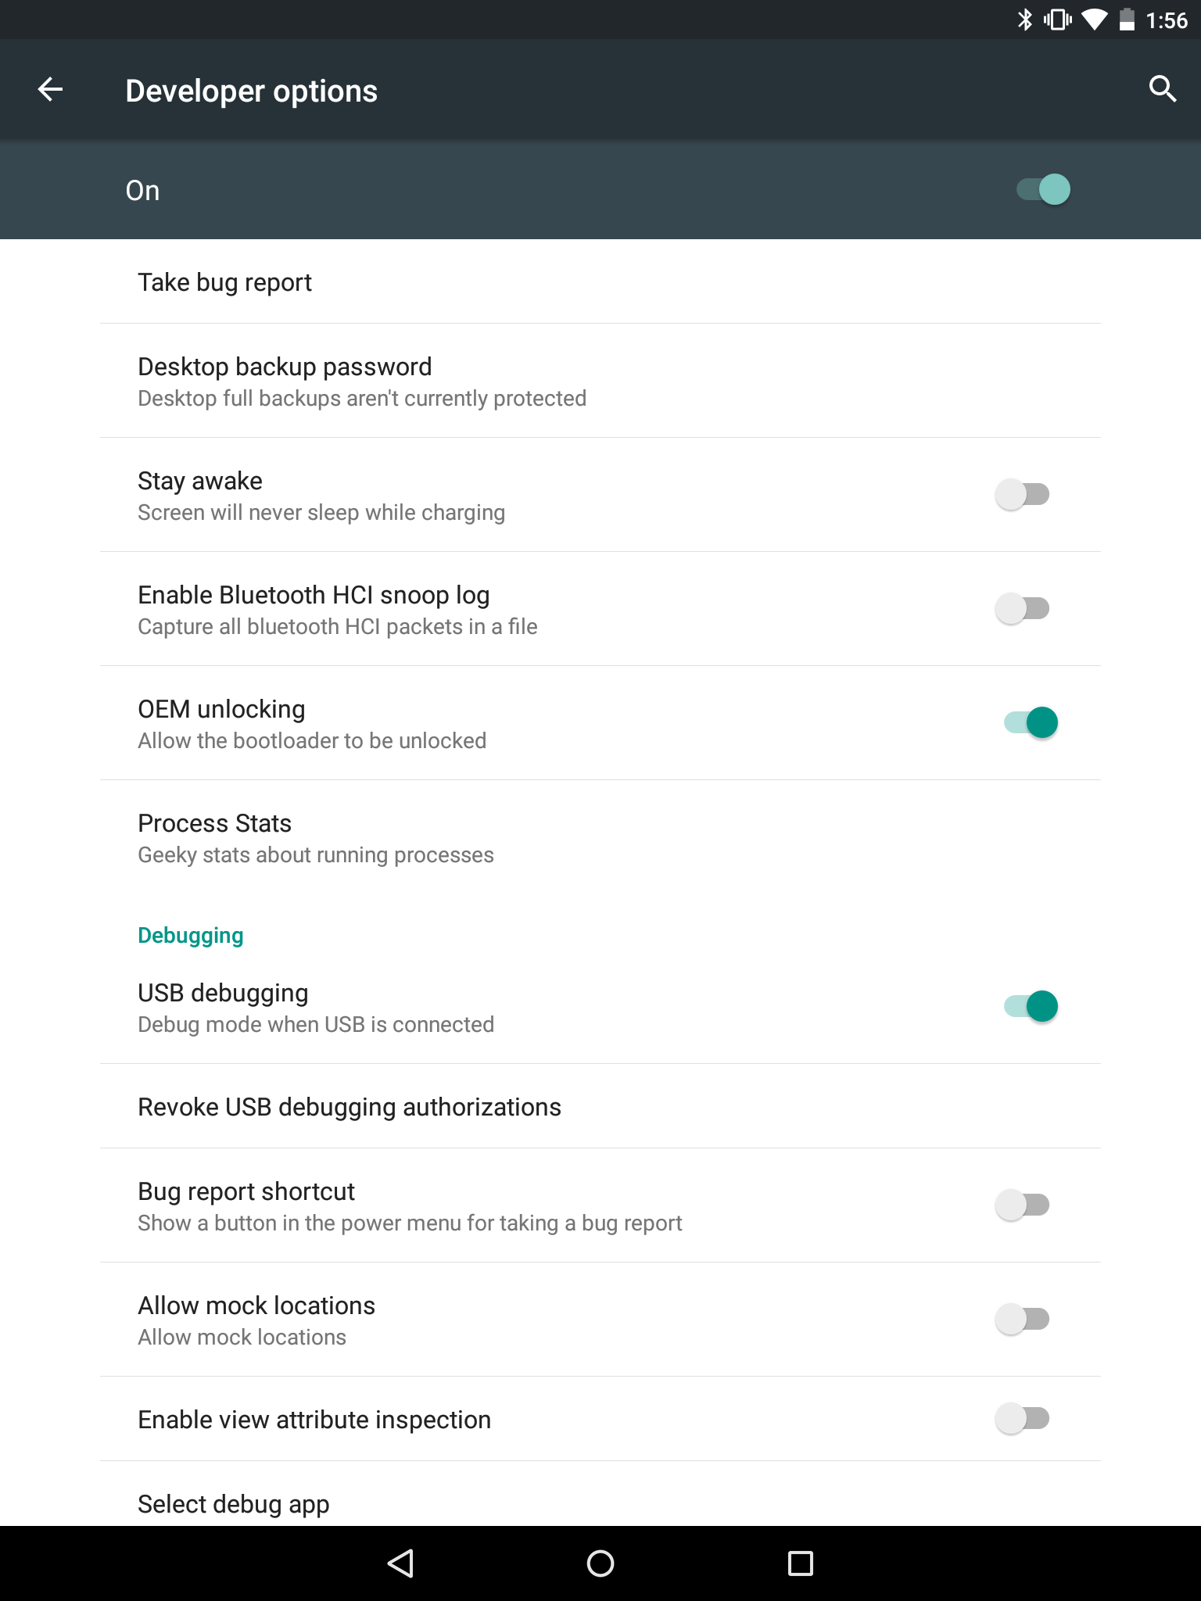Open Take bug report
This screenshot has width=1201, height=1601.
(x=600, y=281)
